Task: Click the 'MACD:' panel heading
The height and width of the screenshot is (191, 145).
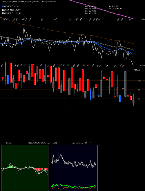Action: 9,143
